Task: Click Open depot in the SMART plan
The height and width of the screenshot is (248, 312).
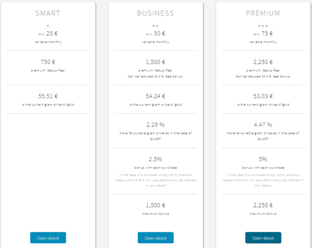Action: click(x=48, y=238)
